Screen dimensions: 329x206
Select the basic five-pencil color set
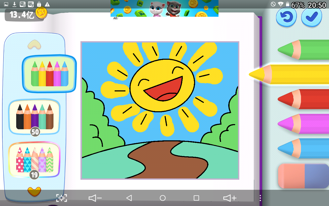pyautogui.click(x=50, y=74)
